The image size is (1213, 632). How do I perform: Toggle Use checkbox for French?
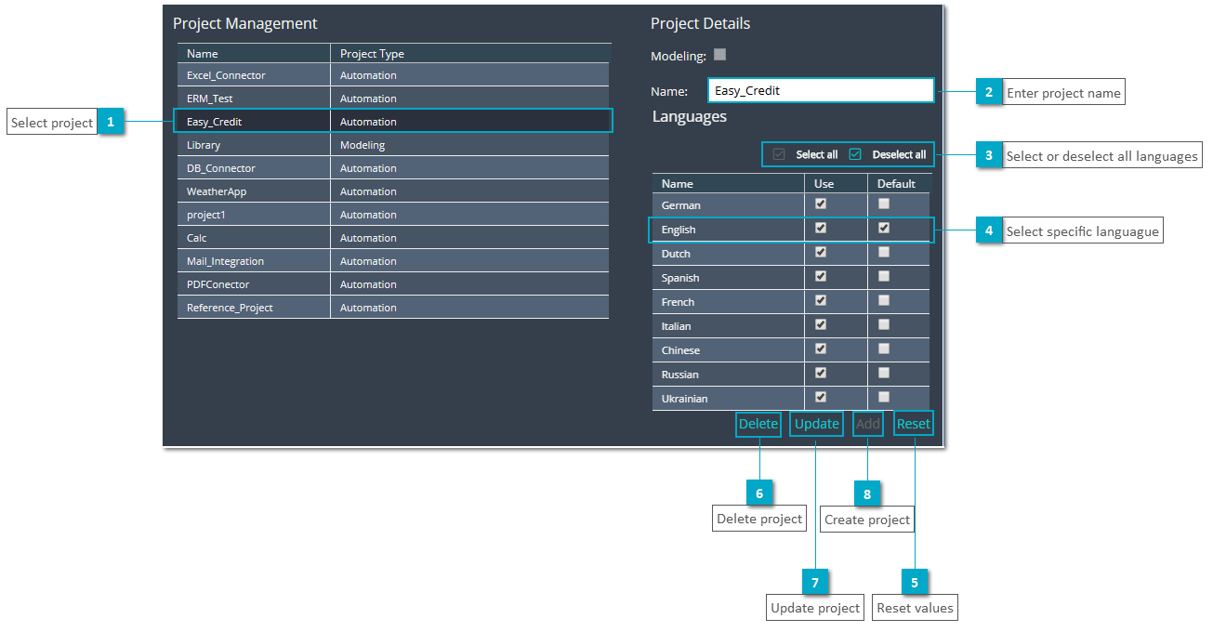click(x=821, y=300)
